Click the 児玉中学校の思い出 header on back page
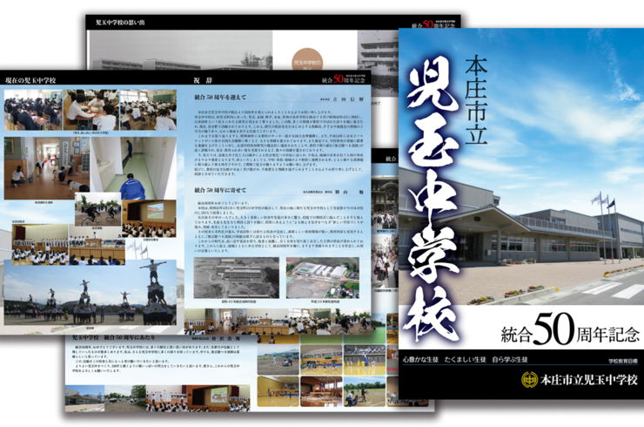 coord(120,22)
